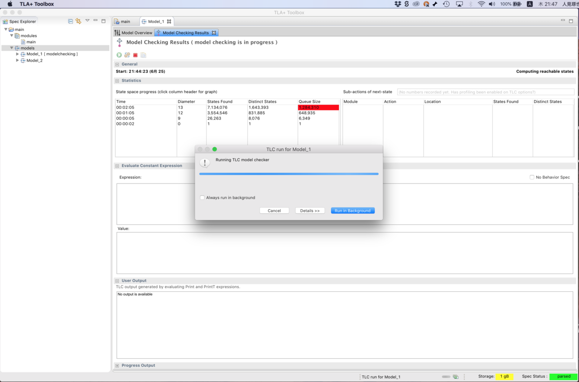Screen dimensions: 579x382
Task: Minimize the editor area
Action: pos(563,21)
